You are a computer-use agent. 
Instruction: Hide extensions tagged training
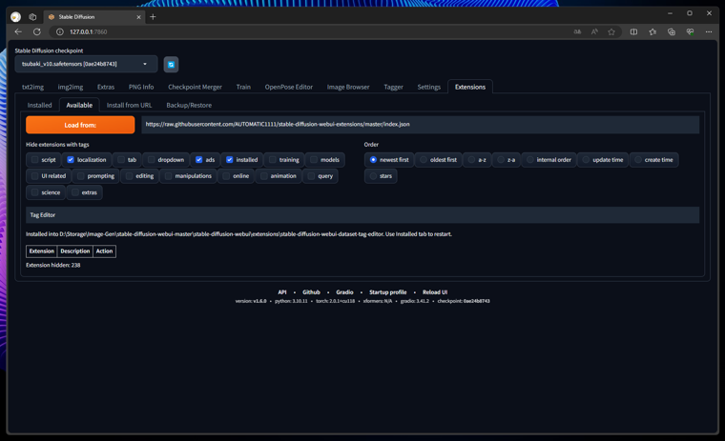(272, 160)
